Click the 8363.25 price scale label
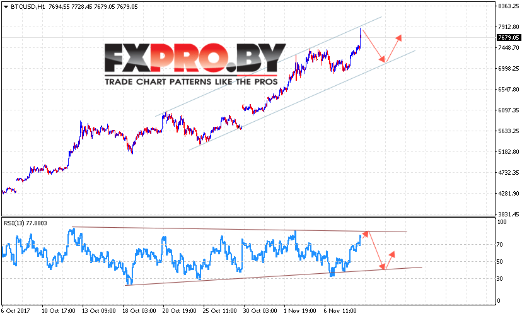Screen dimensions: 522x318 508,6
